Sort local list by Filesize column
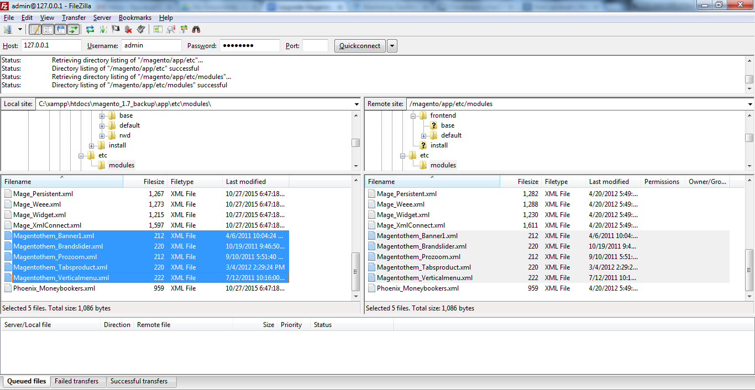Viewport: 755px width, 390px height. [145, 182]
